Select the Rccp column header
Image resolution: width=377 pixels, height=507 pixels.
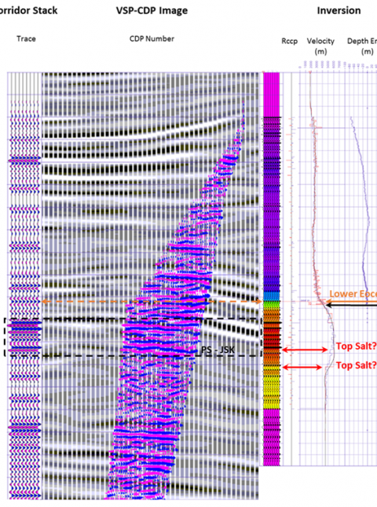point(289,42)
